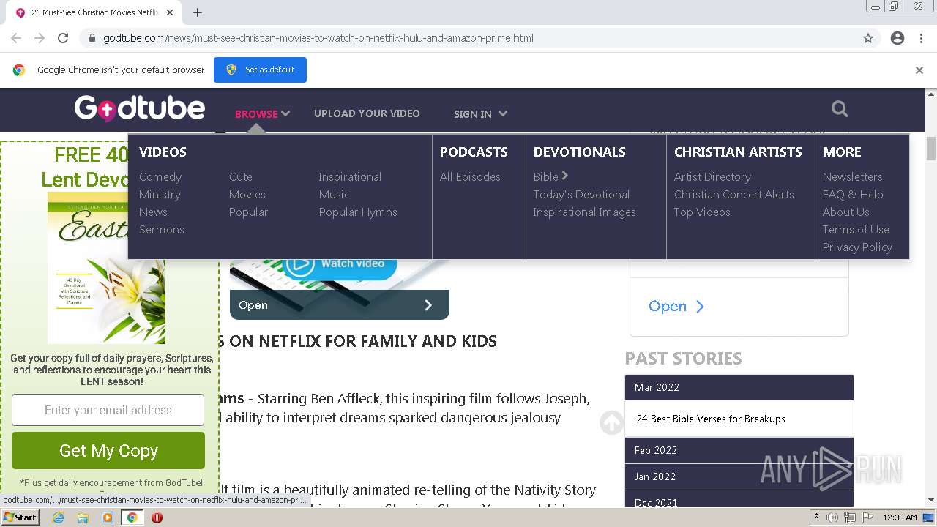This screenshot has width=937, height=527.
Task: Select Sermons in the Videos menu
Action: click(x=162, y=229)
